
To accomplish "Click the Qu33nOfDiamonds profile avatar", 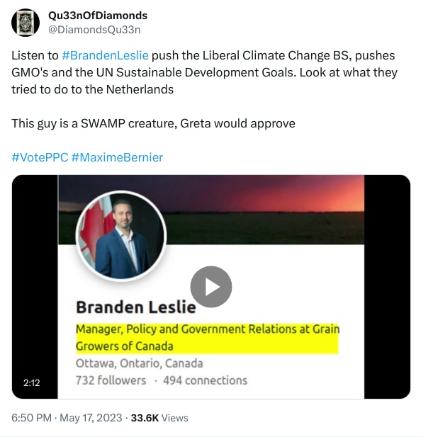I will coord(26,22).
